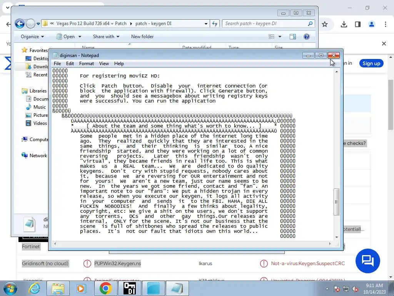Toggle the browser side panel icon
The width and height of the screenshot is (394, 296).
357,24
